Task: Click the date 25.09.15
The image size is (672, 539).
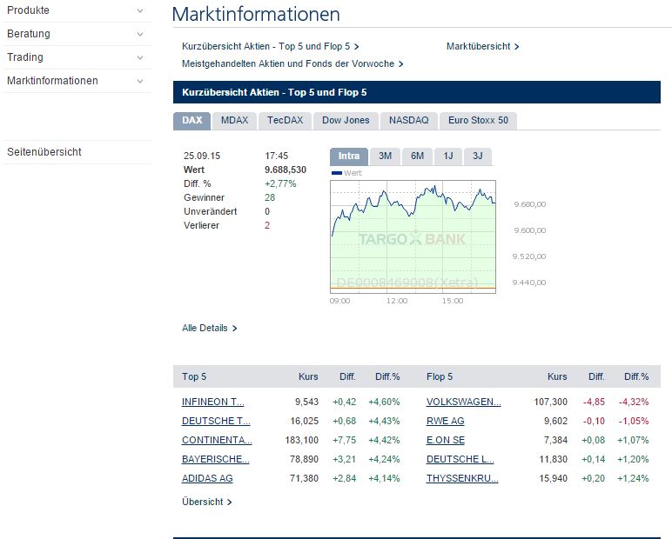Action: 202,156
